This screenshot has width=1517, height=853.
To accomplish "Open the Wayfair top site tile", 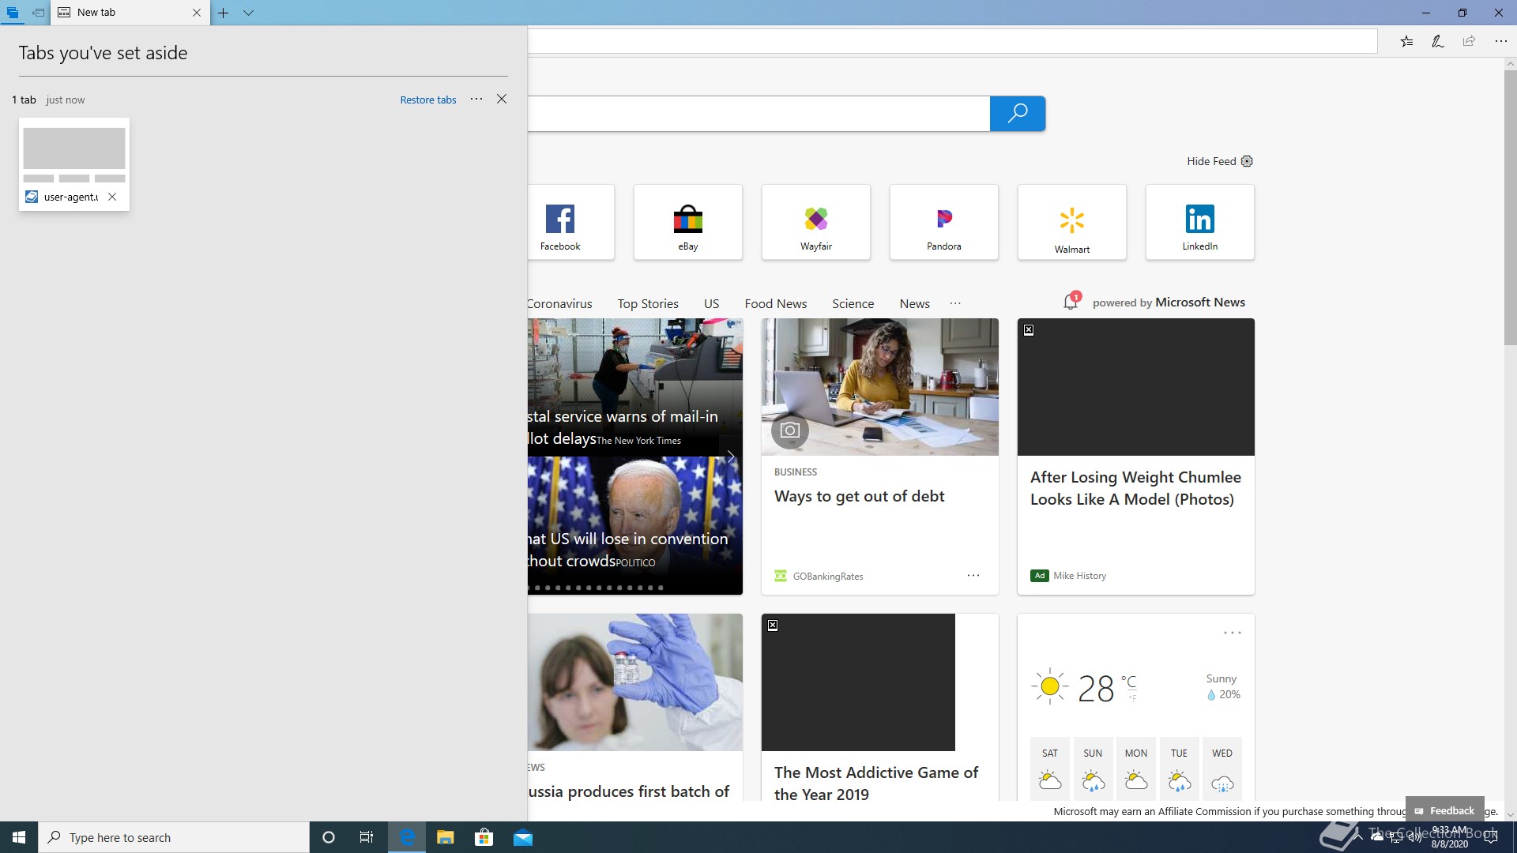I will click(x=816, y=222).
